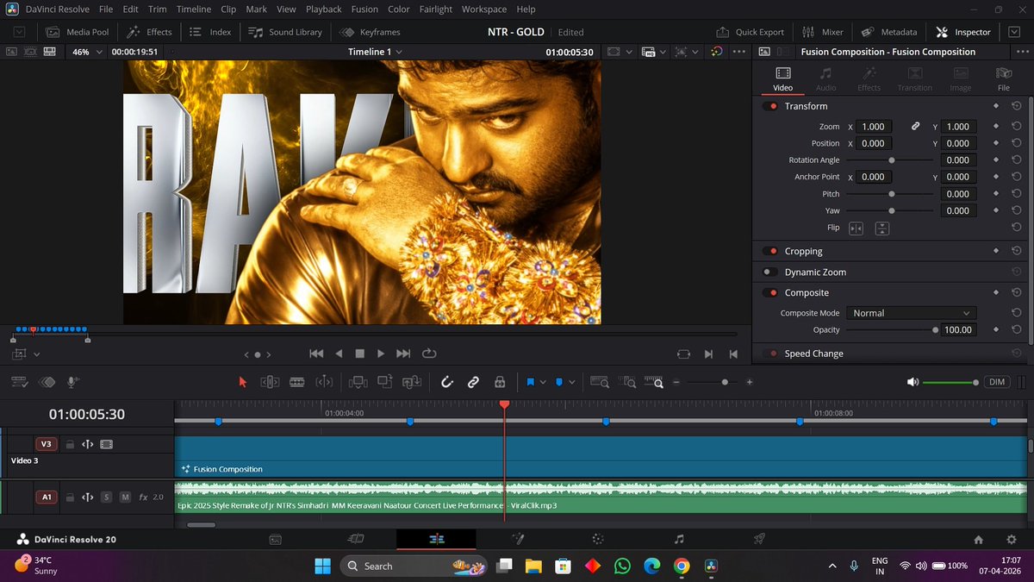
Task: Click the Replace Clip toolbar icon
Action: point(412,382)
